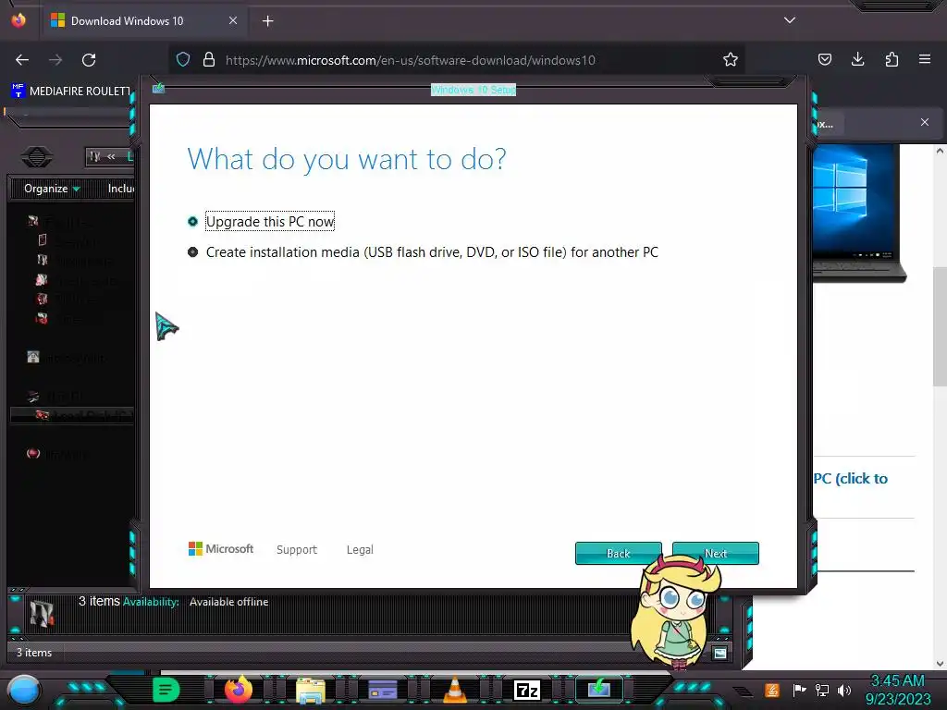Viewport: 947px width, 710px height.
Task: Reload the current Firefox page
Action: [x=89, y=60]
